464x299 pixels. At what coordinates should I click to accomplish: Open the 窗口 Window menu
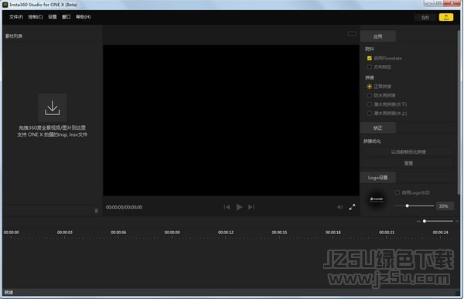tap(66, 17)
